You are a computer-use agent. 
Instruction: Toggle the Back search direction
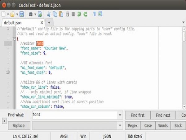pyautogui.click(x=178, y=125)
